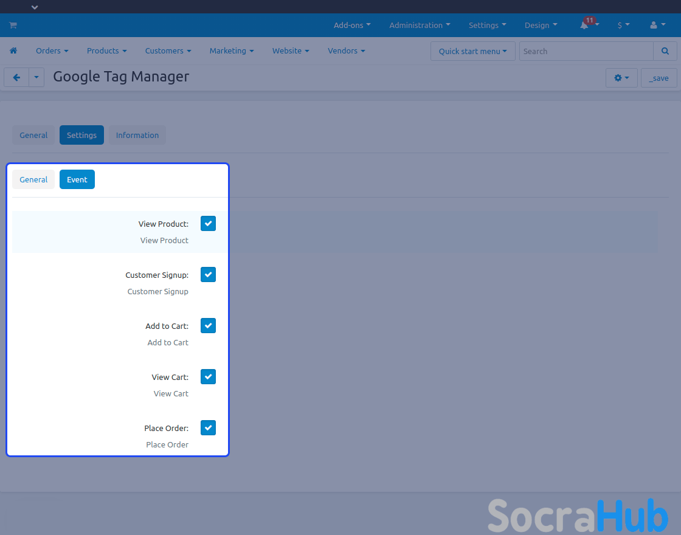
Task: Toggle the Customer Signup checkbox
Action: point(208,274)
